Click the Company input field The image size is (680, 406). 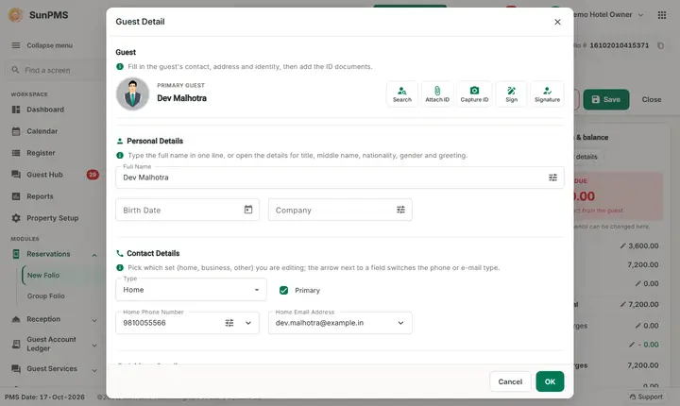pyautogui.click(x=340, y=210)
